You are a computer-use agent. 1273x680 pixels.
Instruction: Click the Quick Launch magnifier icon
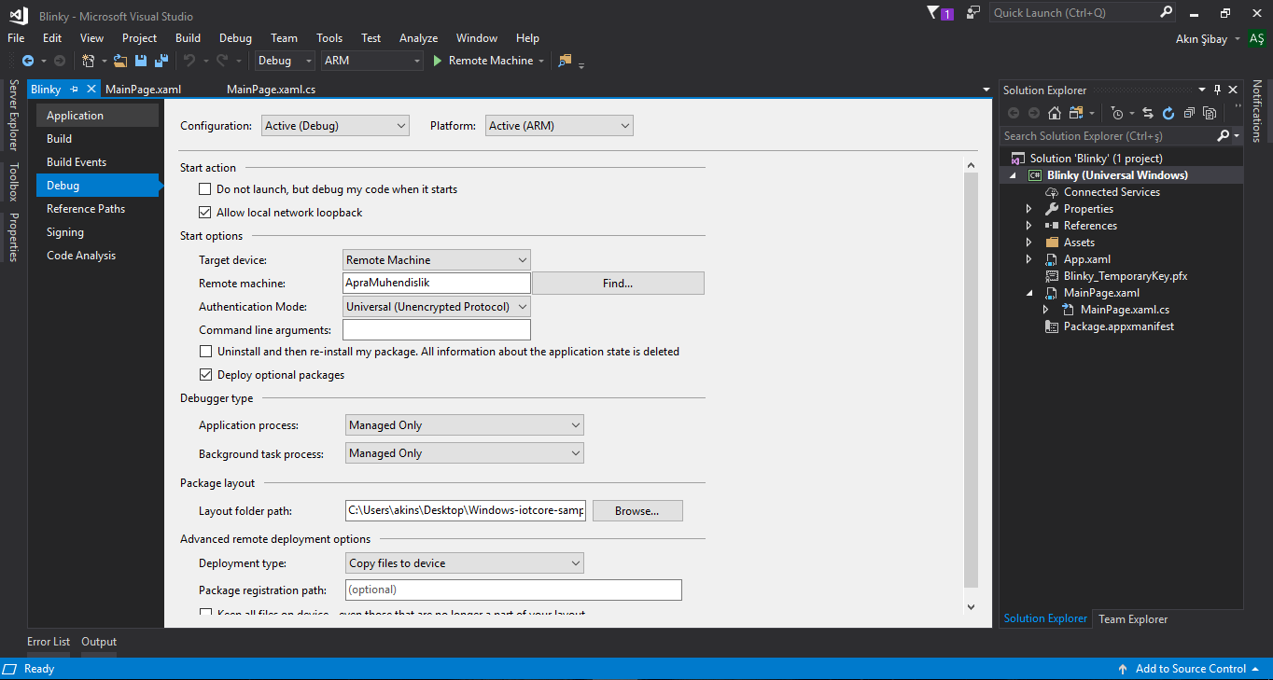tap(1167, 13)
